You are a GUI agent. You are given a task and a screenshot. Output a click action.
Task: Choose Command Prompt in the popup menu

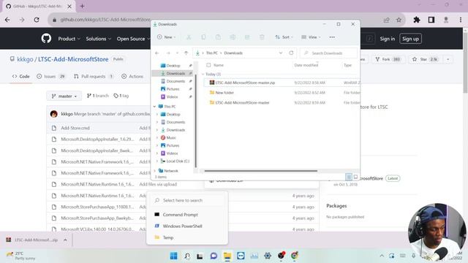[x=187, y=215]
